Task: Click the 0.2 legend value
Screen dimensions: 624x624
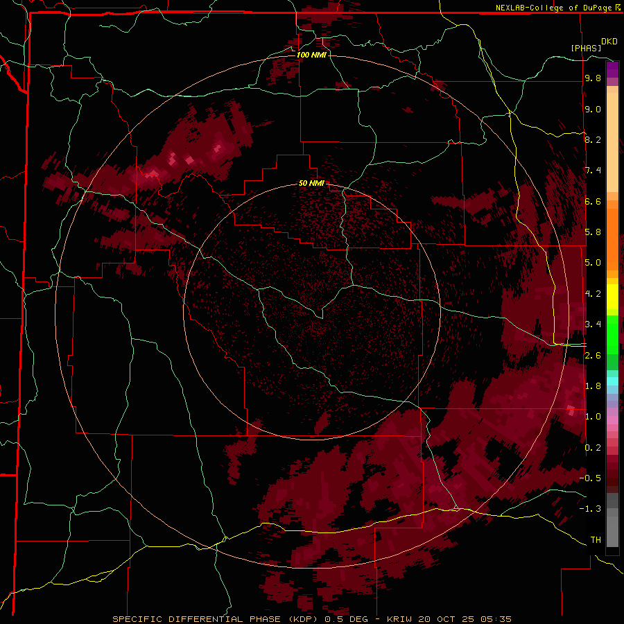Action: [593, 448]
